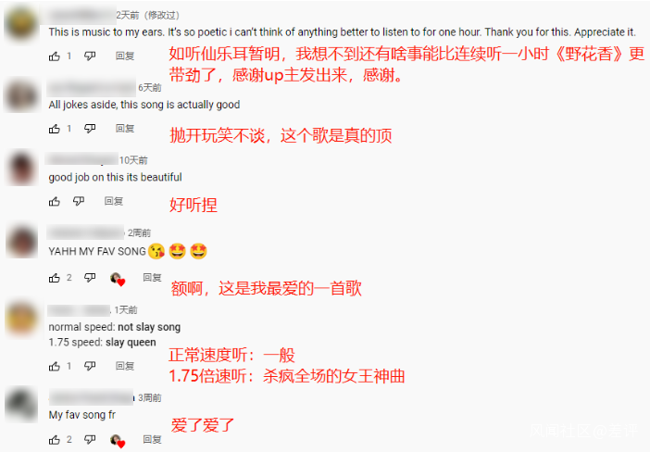Reply to the "music to my ears" comment
The width and height of the screenshot is (650, 452).
(125, 56)
